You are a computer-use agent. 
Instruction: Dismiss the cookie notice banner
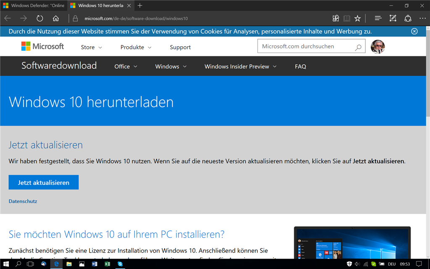(x=414, y=31)
